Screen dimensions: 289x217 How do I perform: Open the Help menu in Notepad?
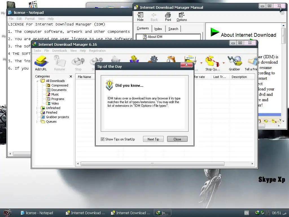(x=51, y=19)
